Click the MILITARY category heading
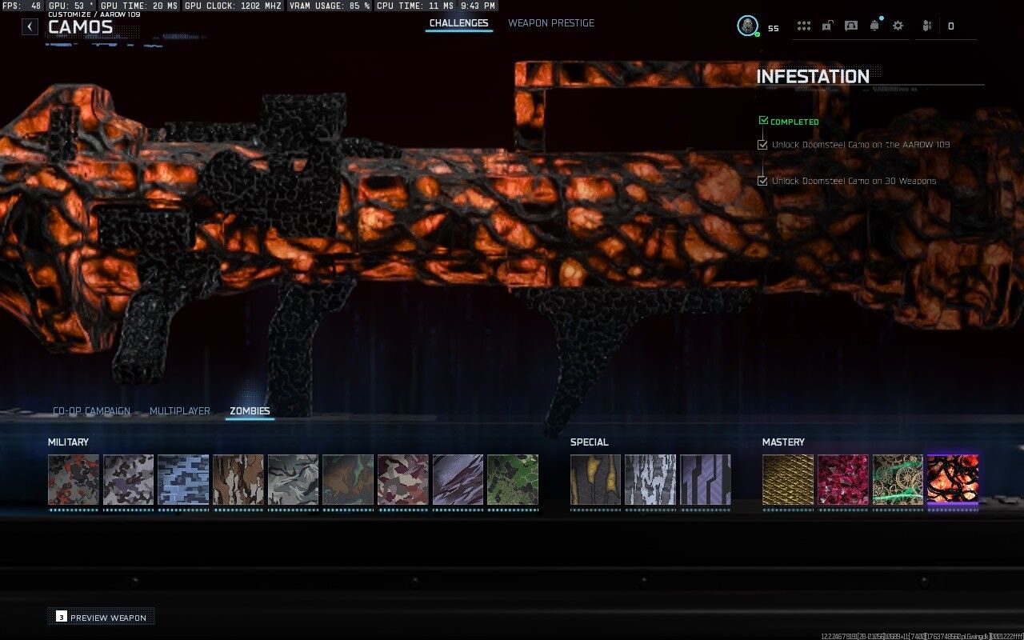The image size is (1024, 640). 68,442
